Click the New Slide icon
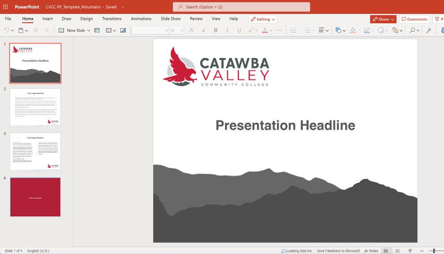Image resolution: width=444 pixels, height=254 pixels. [x=61, y=30]
